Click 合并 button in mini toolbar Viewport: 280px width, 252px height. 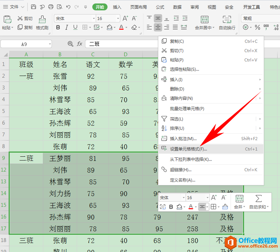point(239,202)
